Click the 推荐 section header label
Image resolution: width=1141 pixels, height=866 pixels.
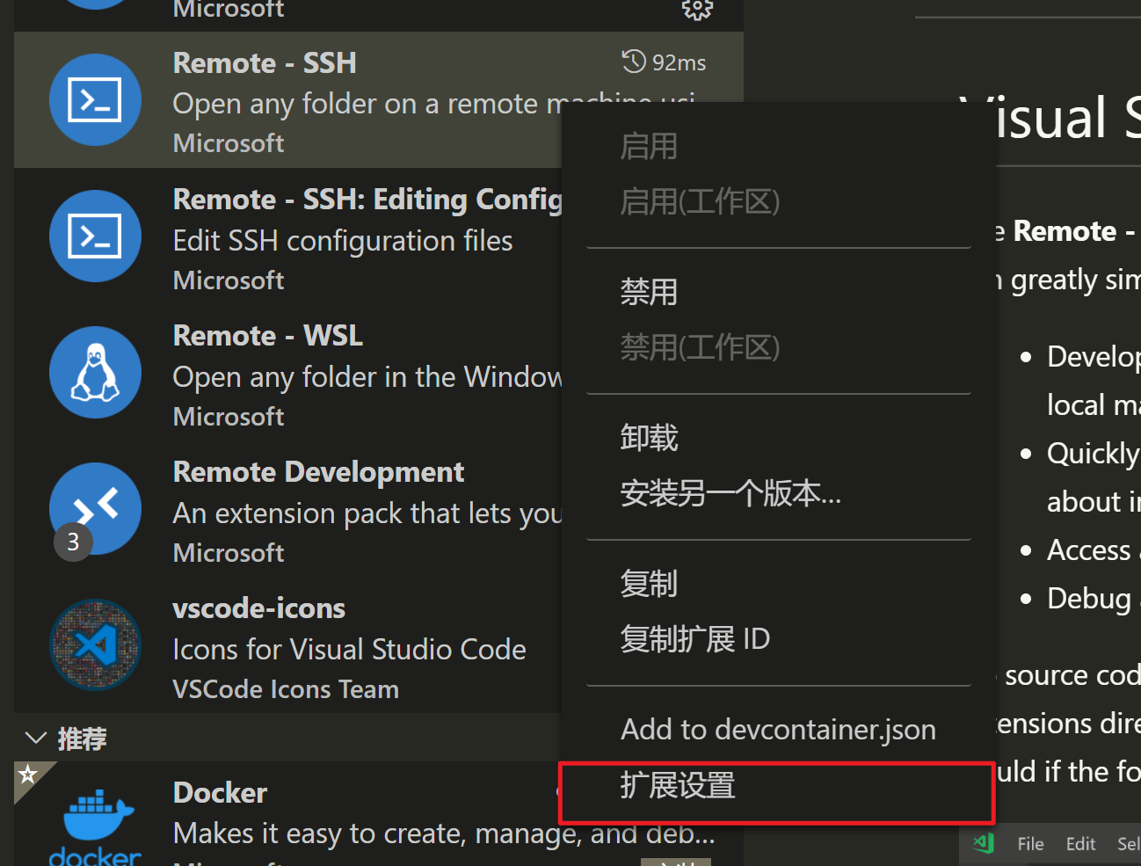pyautogui.click(x=82, y=739)
